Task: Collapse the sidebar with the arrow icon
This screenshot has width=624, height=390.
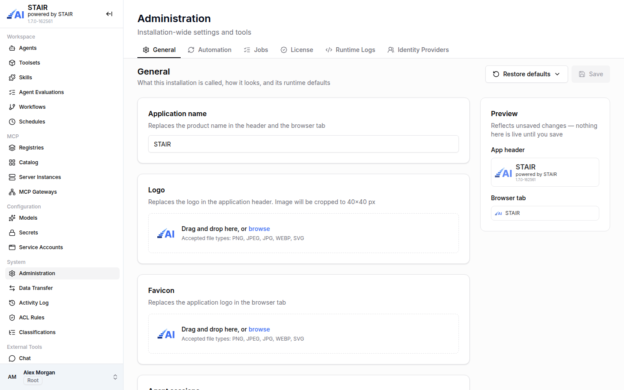Action: pyautogui.click(x=109, y=14)
